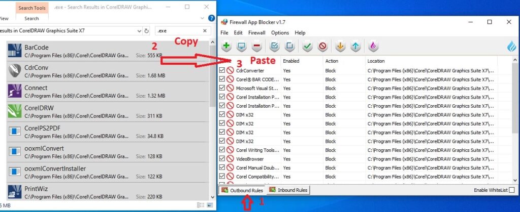The image size is (520, 212).
Task: Open the Help menu
Action: point(300,33)
